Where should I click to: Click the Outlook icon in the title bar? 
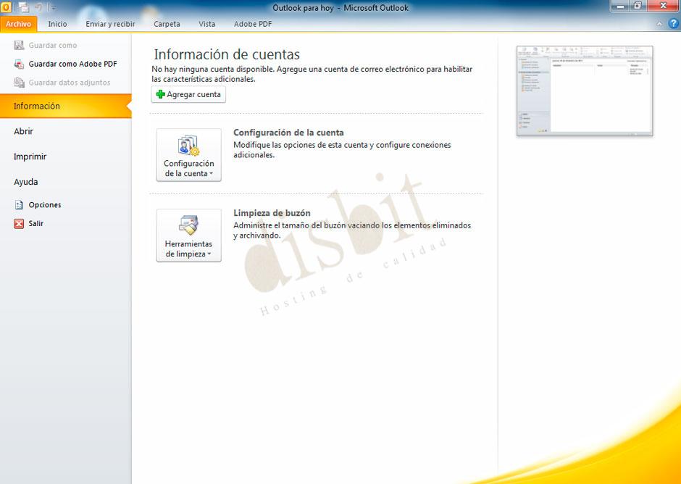point(7,7)
